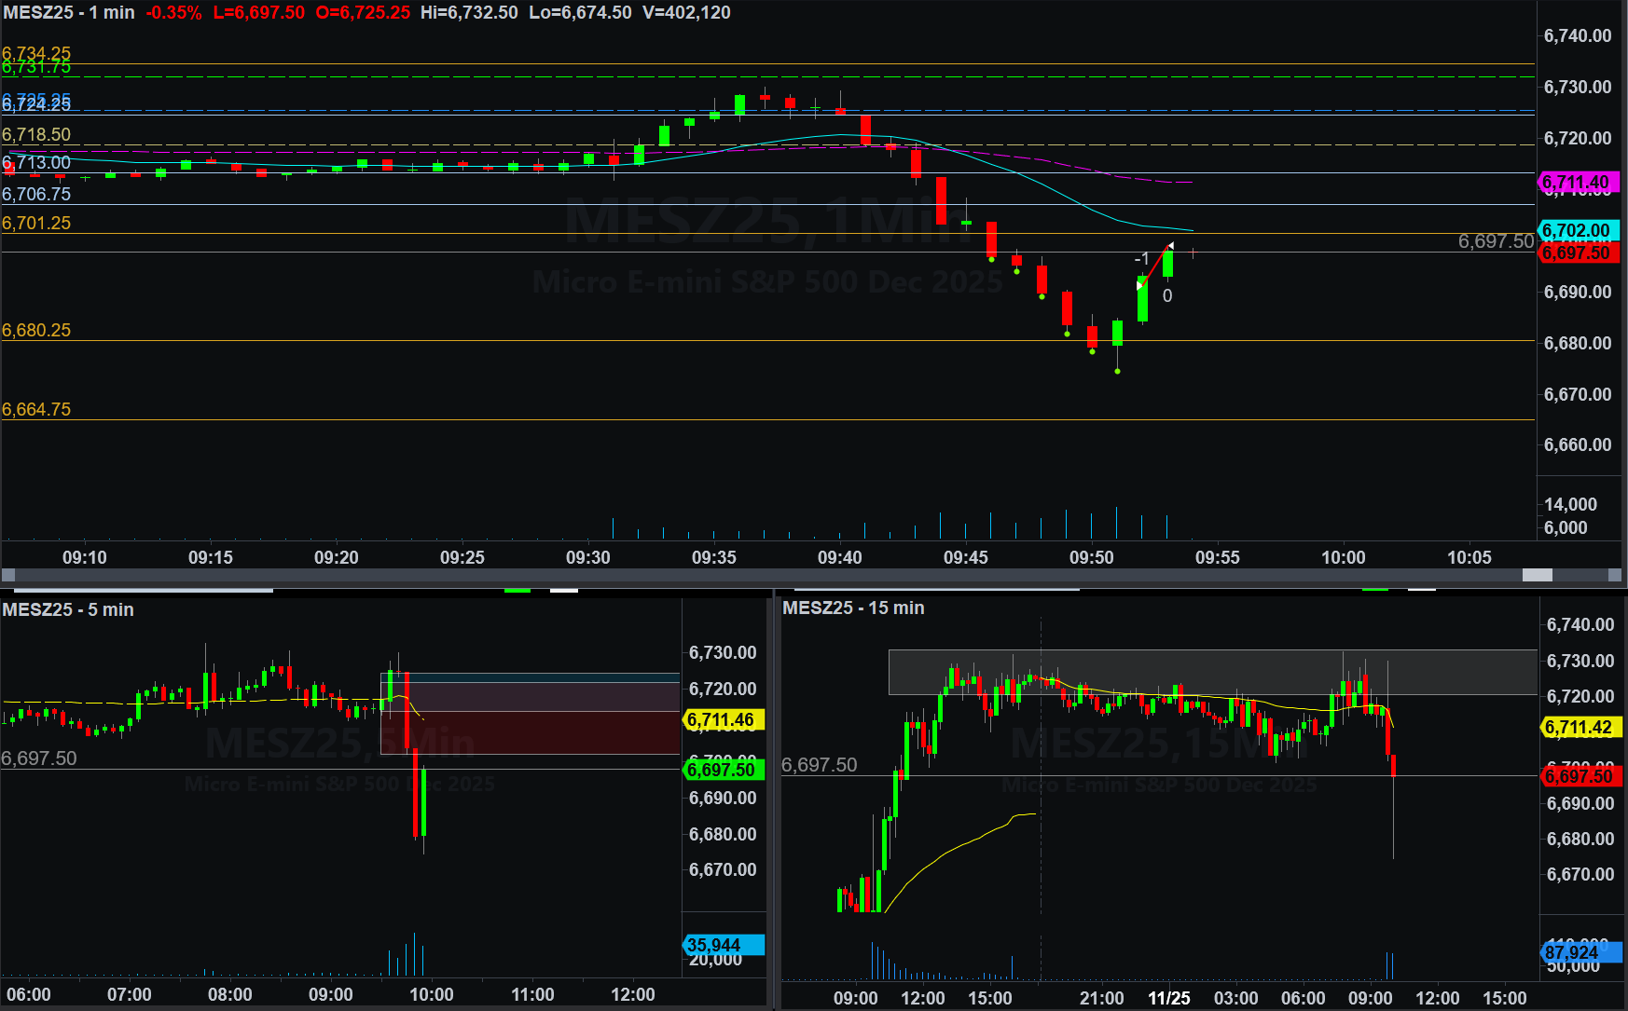This screenshot has width=1628, height=1011.
Task: Select the white trade entry arrow marker
Action: tap(1139, 285)
